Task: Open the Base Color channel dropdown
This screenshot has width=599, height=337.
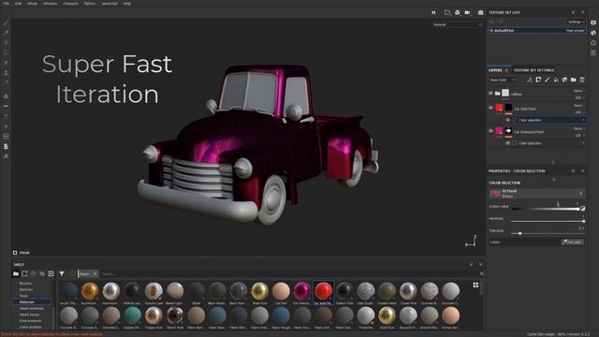Action: click(502, 80)
